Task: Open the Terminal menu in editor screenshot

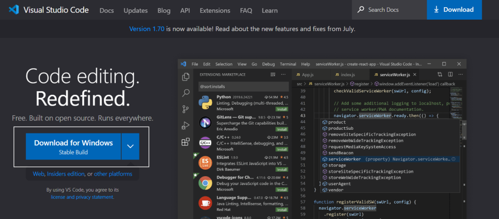Action: [x=288, y=64]
